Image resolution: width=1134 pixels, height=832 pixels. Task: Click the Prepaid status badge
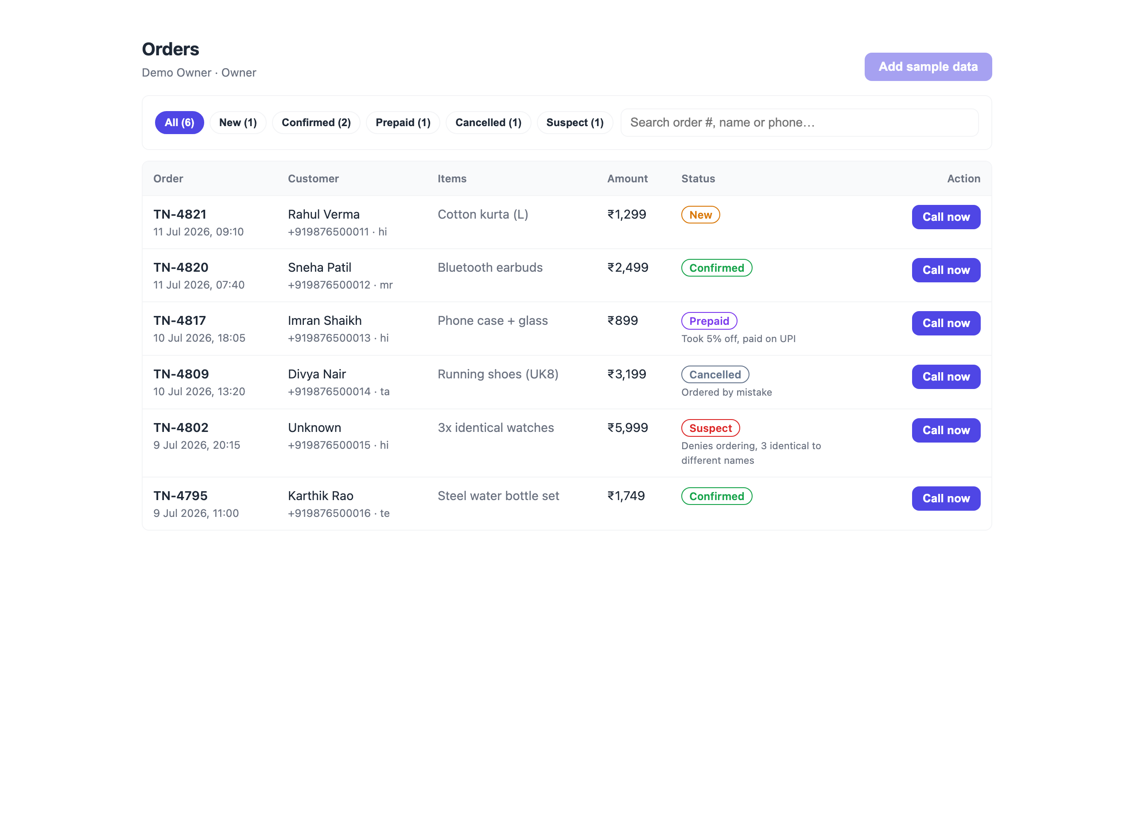pos(709,321)
